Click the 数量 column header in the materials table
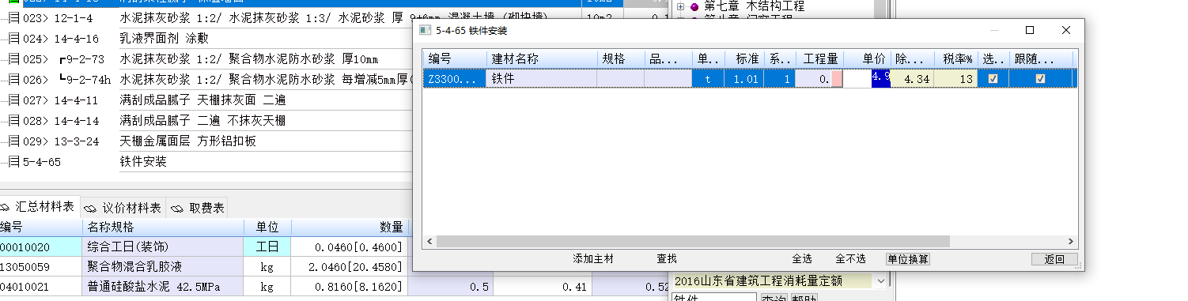The image size is (1188, 301). (x=350, y=228)
